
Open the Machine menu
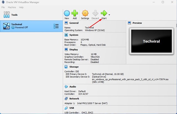point(12,7)
